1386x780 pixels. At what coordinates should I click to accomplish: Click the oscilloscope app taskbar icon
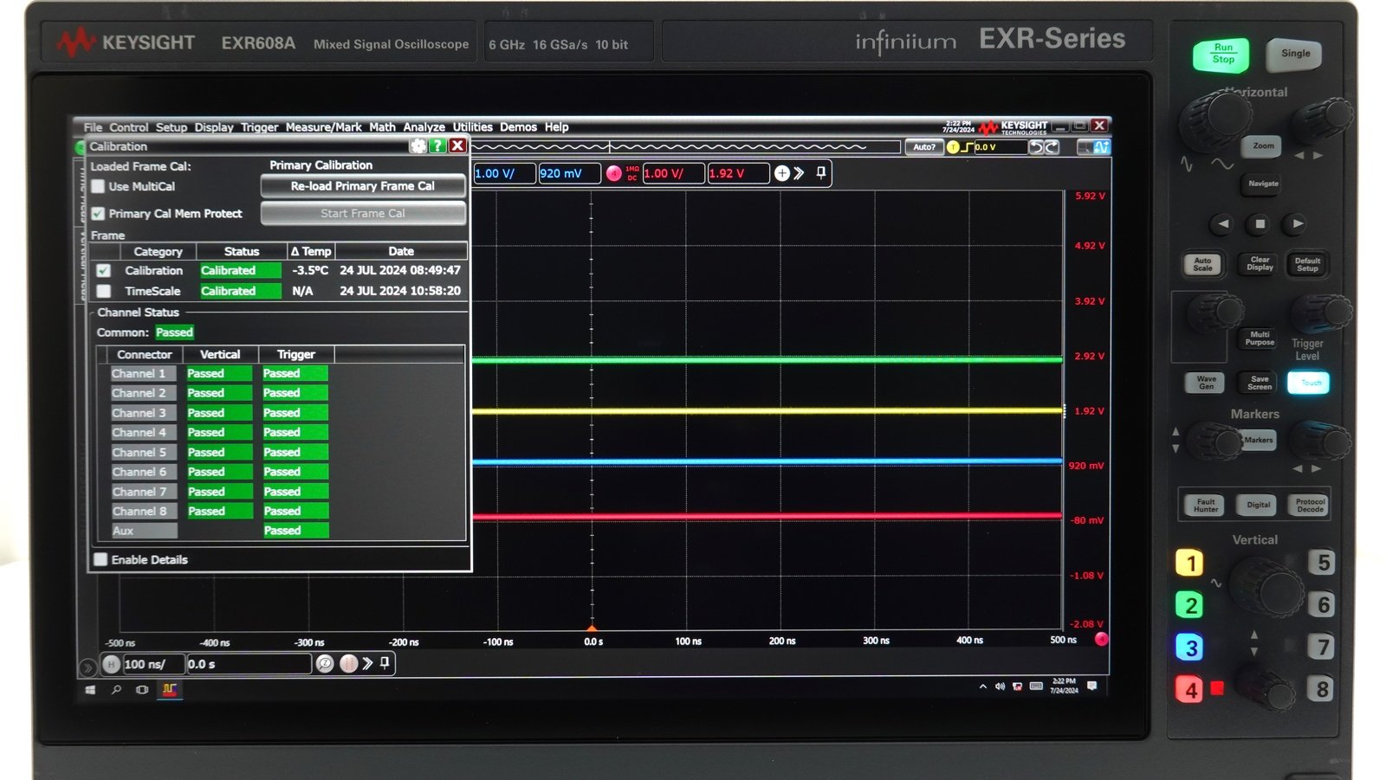pyautogui.click(x=169, y=690)
